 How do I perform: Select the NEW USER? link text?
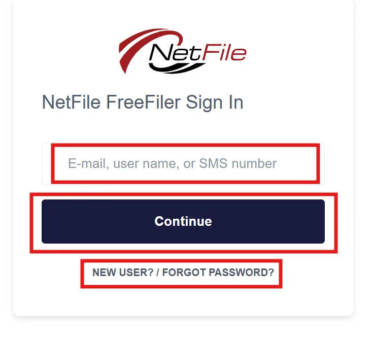point(123,273)
